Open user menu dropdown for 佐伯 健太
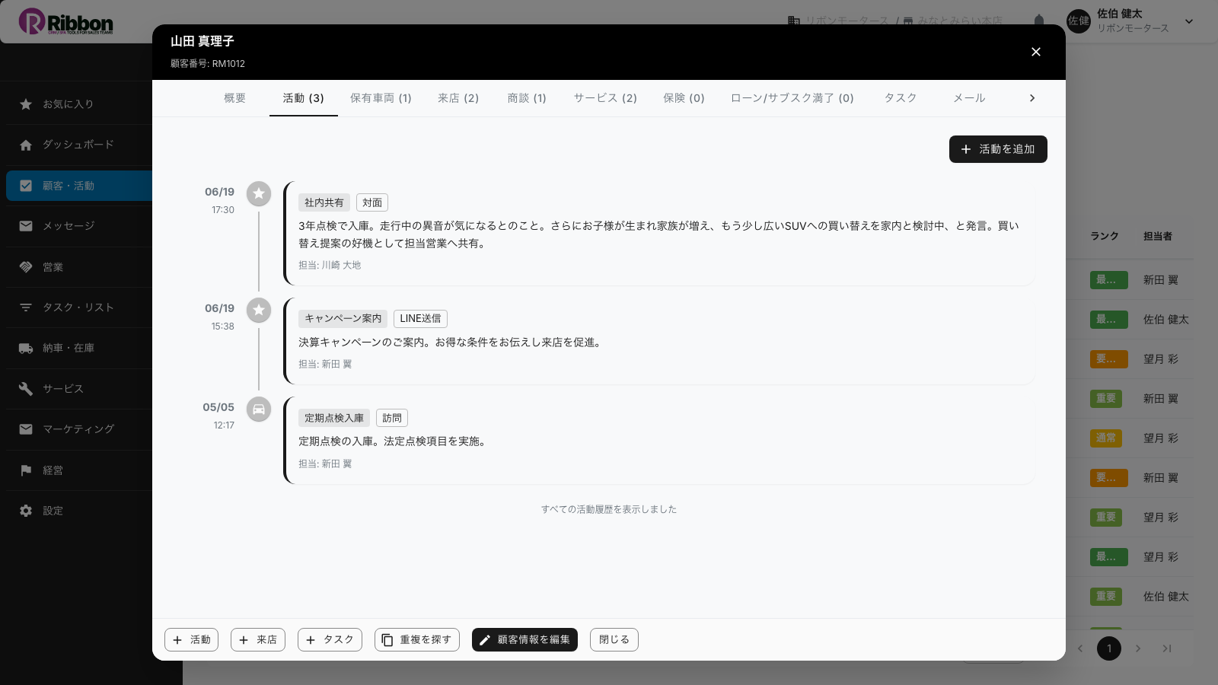 tap(1189, 21)
